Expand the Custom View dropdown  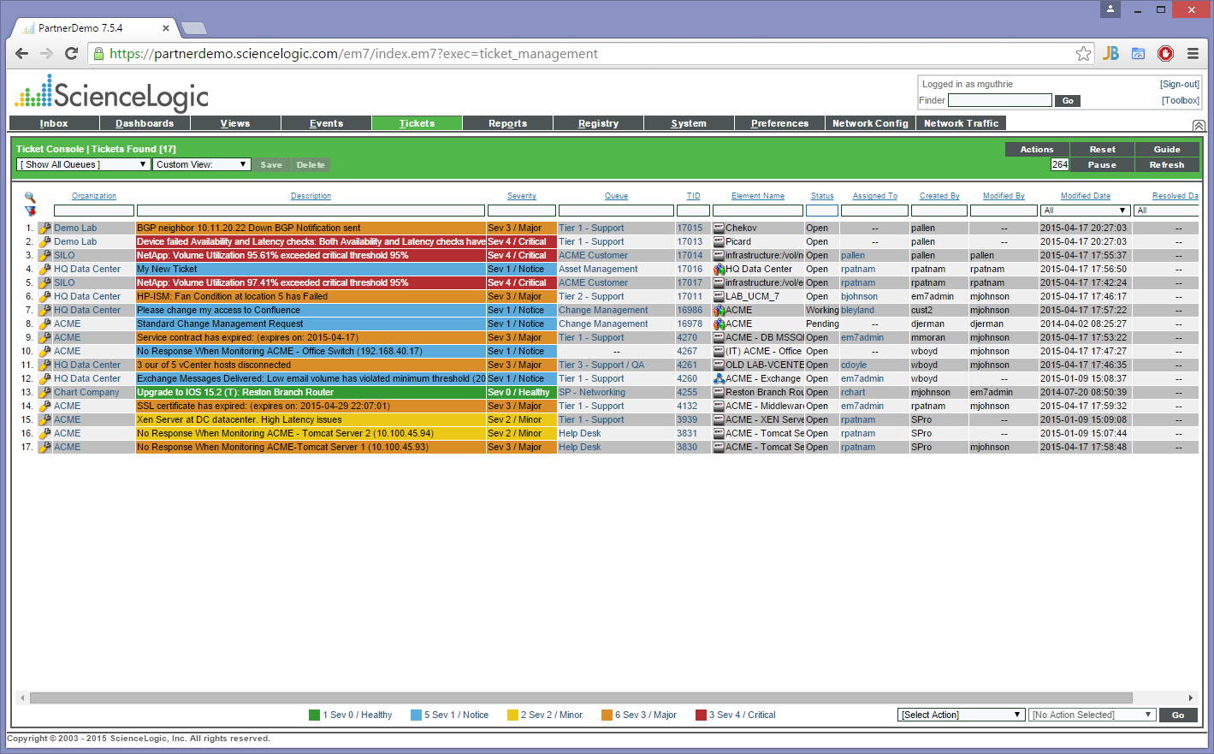tap(201, 164)
